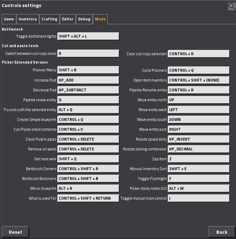Screen dimensions: 236x239
Task: Click the Picker Extended Version heading
Action: 25,62
